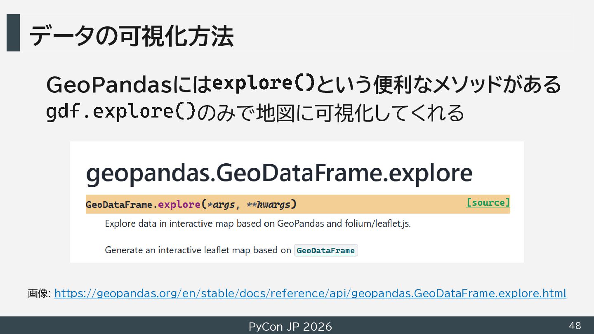Select the line starting with gdf.explore()
Viewport: 594px width, 334px height.
pos(255,113)
